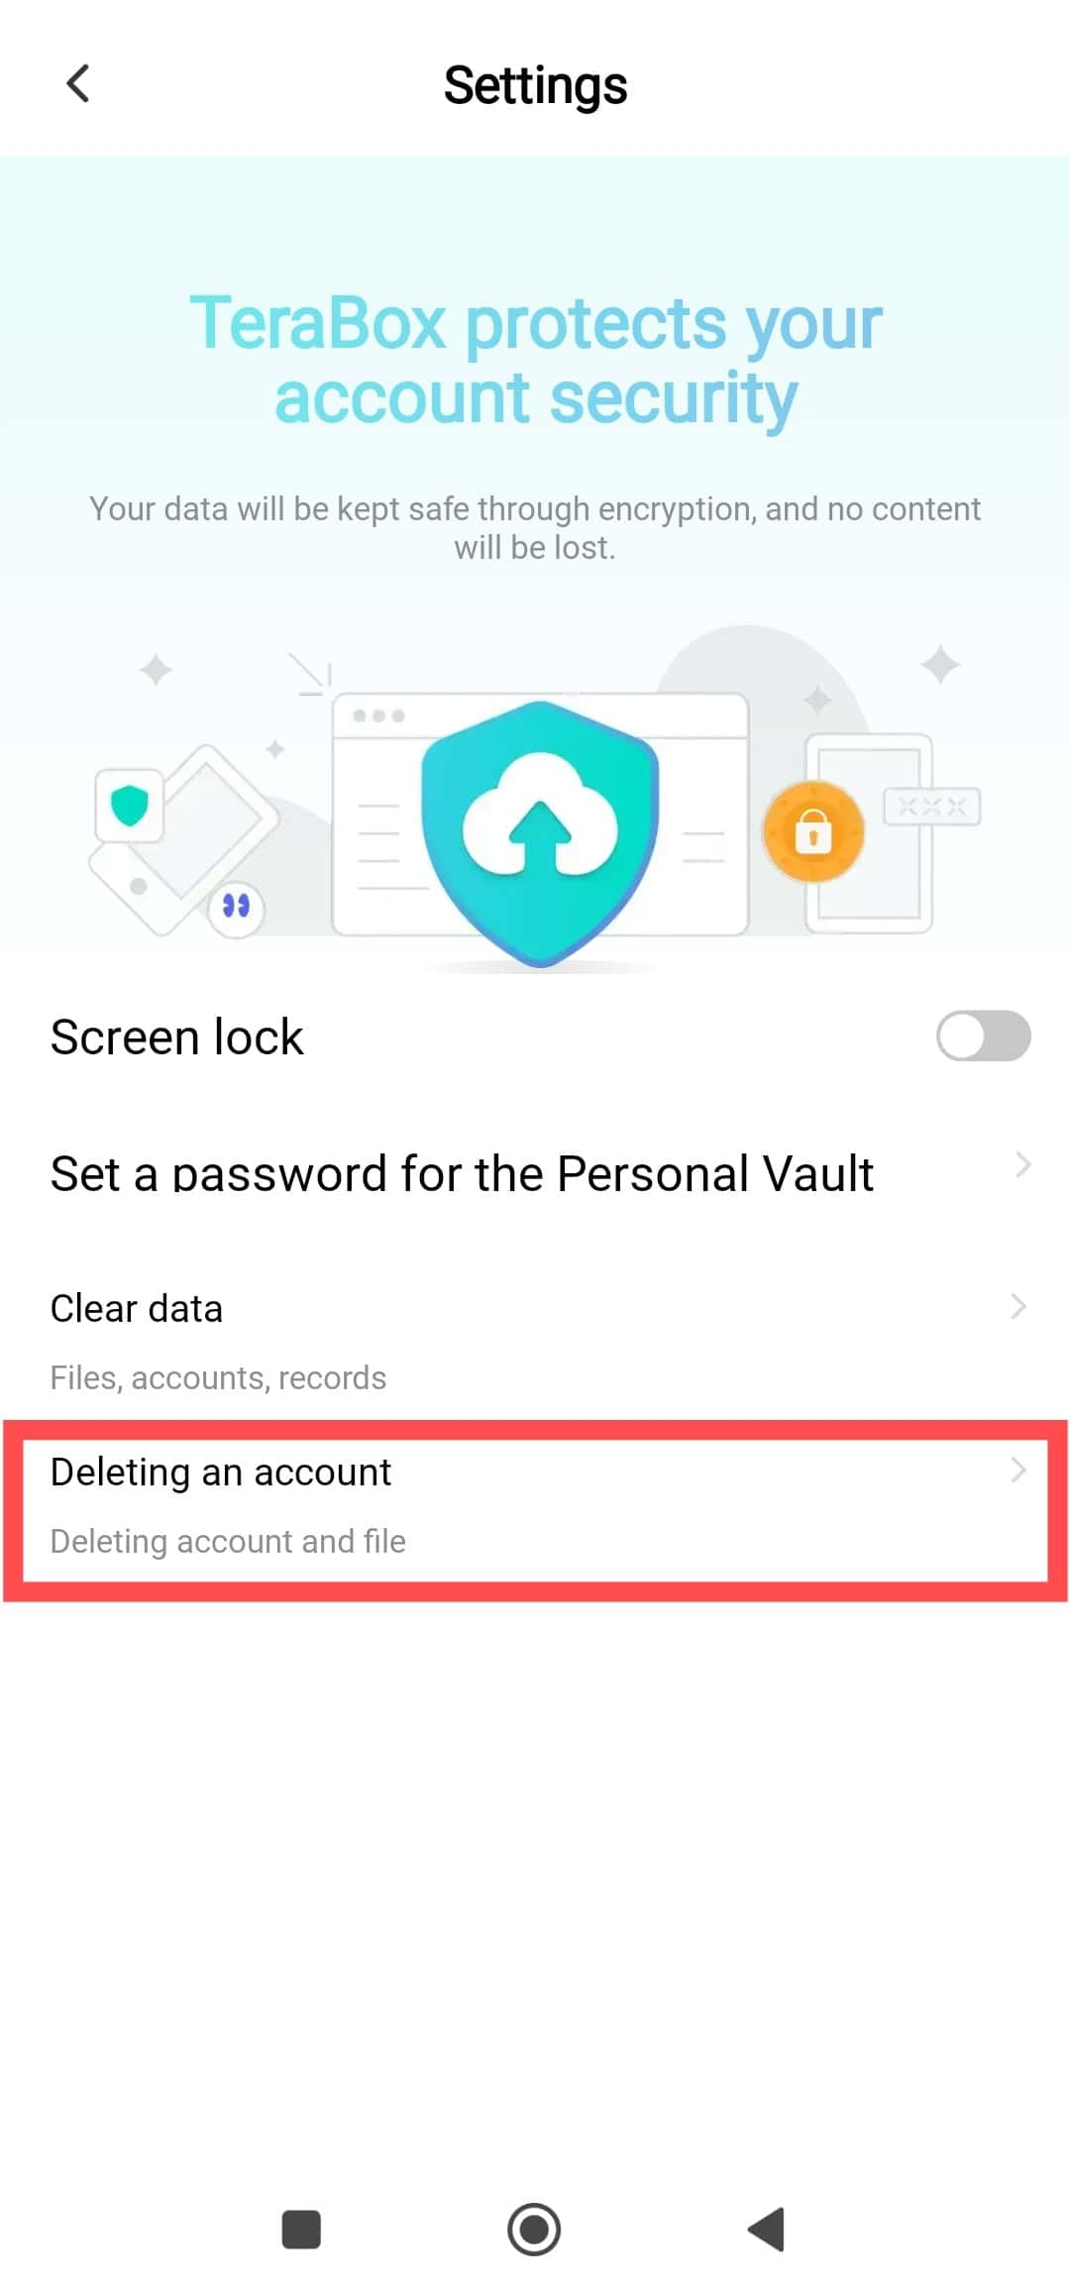The width and height of the screenshot is (1070, 2294).
Task: Tap the back arrow in Settings header
Action: tap(78, 84)
